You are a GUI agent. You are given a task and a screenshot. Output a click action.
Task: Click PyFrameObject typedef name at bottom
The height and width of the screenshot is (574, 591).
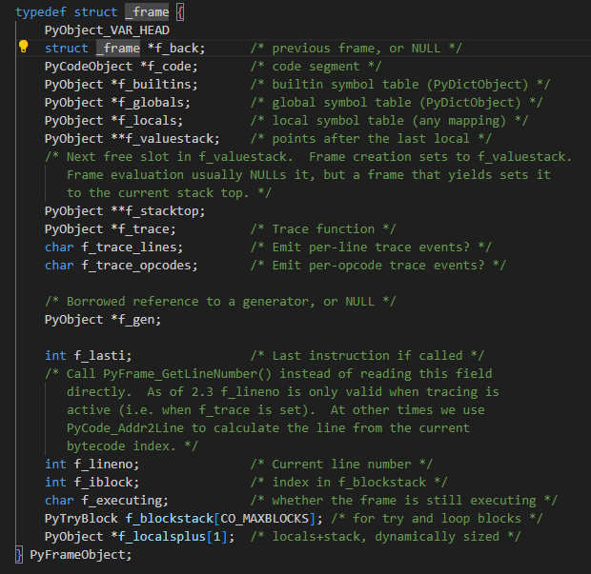tap(78, 554)
